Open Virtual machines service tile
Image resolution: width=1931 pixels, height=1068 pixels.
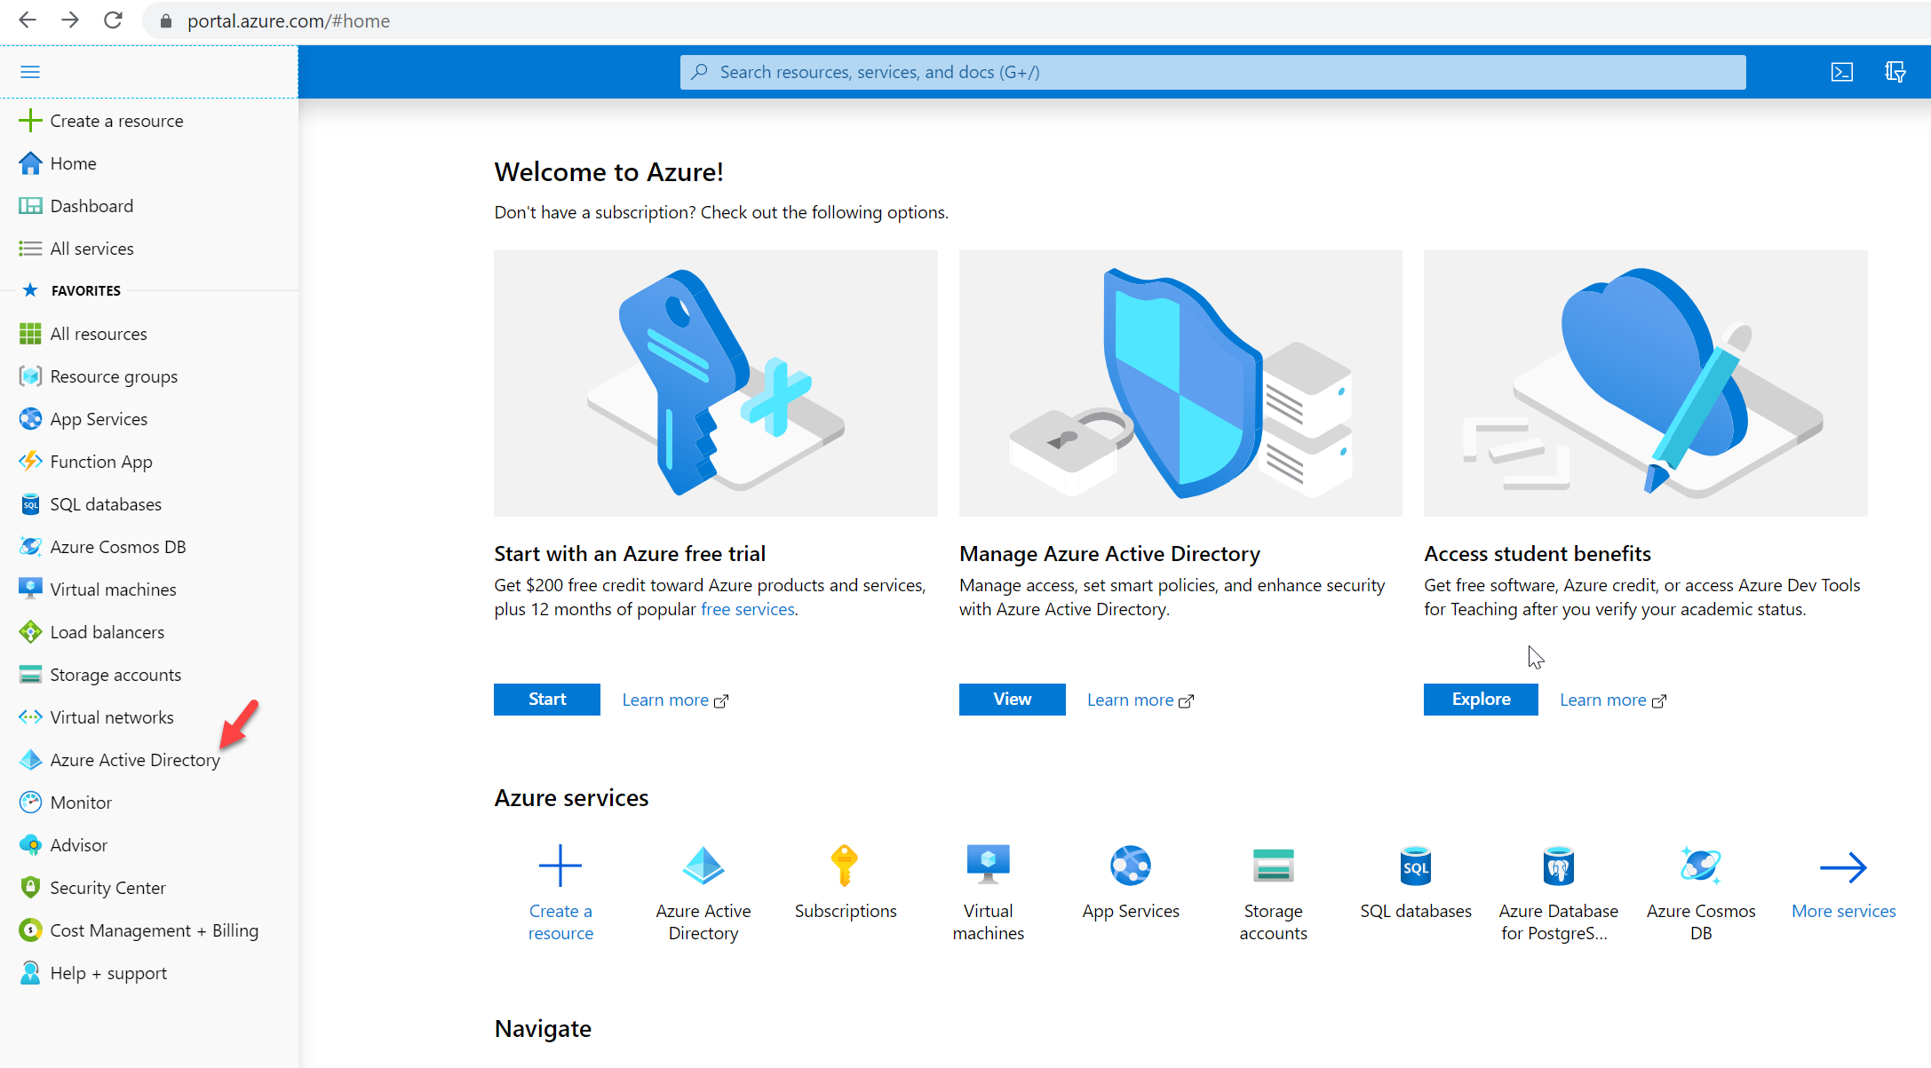[988, 891]
